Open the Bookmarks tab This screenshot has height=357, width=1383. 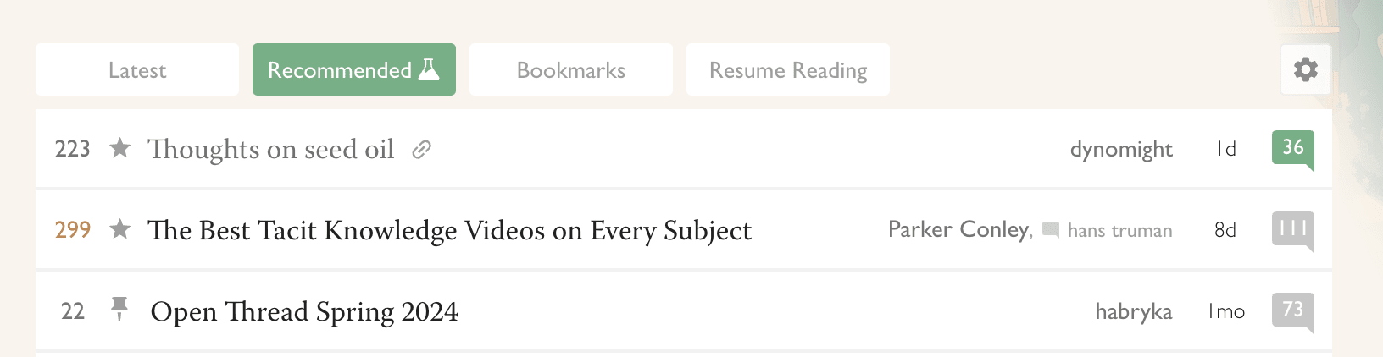pyautogui.click(x=571, y=69)
